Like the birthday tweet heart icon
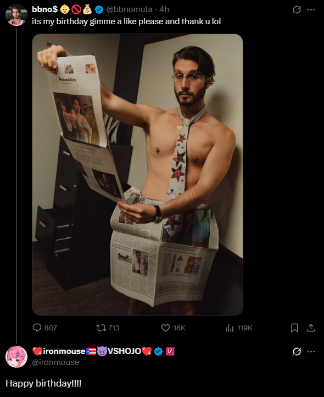The height and width of the screenshot is (397, 324). (x=173, y=328)
